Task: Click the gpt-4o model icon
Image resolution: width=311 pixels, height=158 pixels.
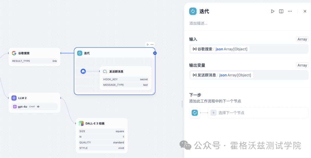Action: (15, 107)
